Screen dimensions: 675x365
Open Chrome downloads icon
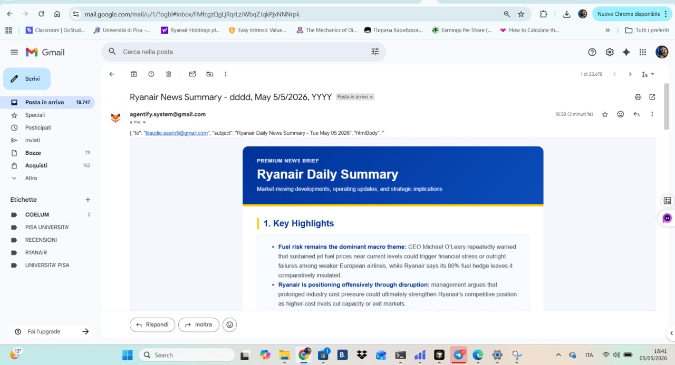click(566, 14)
